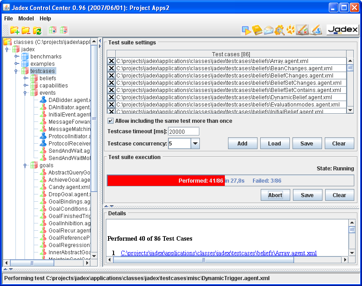This screenshot has height=286, width=362.
Task: Collapse the events tree node
Action: click(x=25, y=93)
